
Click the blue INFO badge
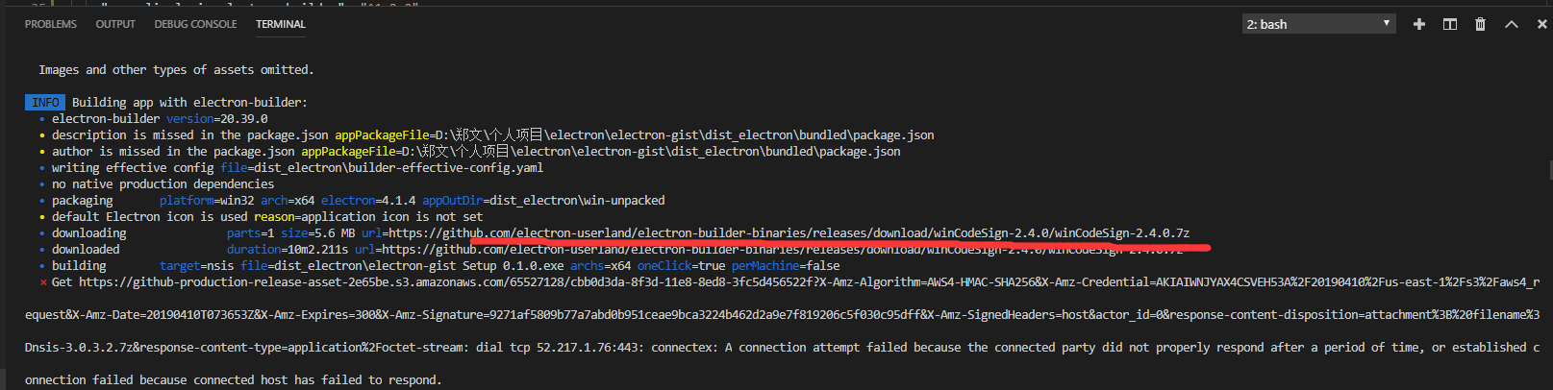tap(45, 103)
